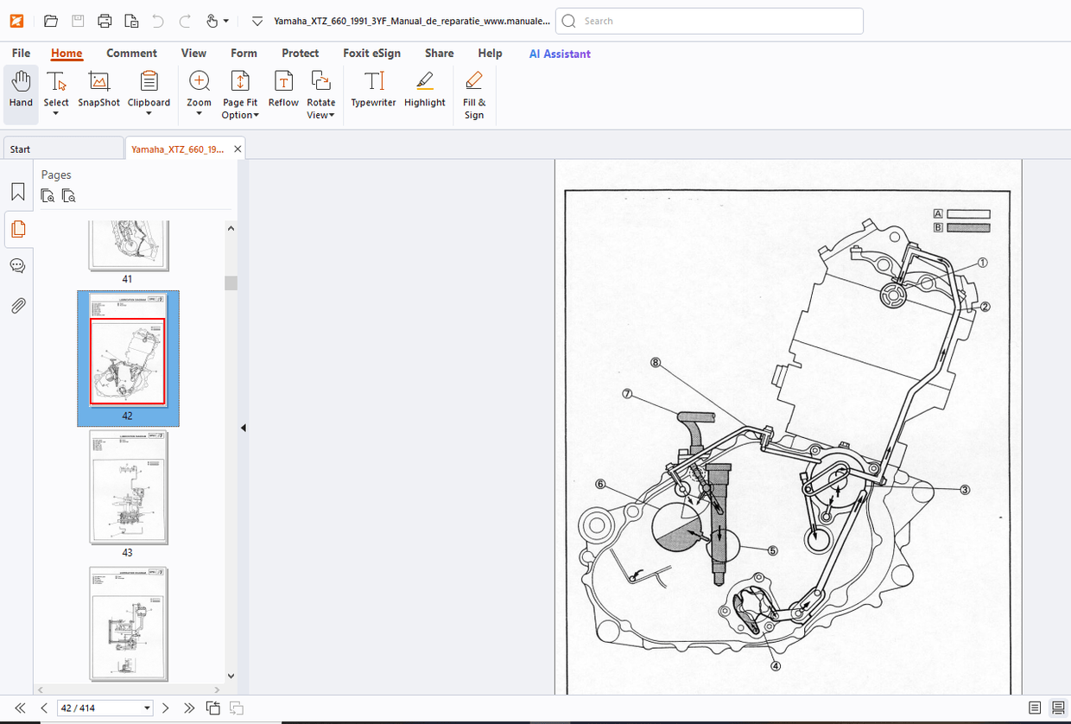Open the page number dropdown
The width and height of the screenshot is (1071, 724).
coord(147,708)
